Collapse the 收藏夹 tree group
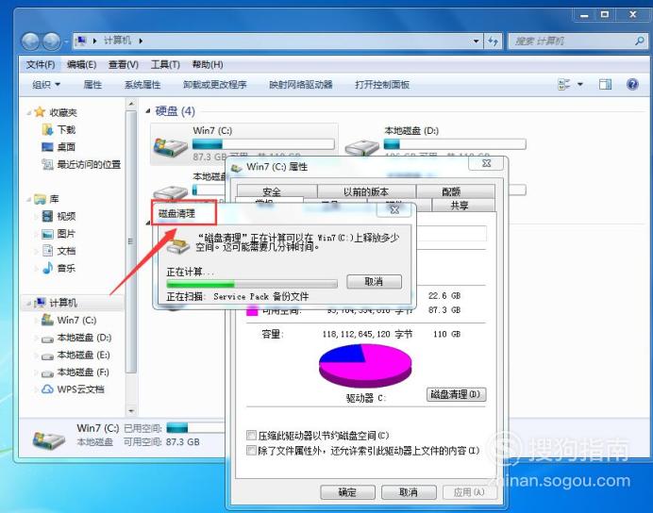 click(x=28, y=113)
